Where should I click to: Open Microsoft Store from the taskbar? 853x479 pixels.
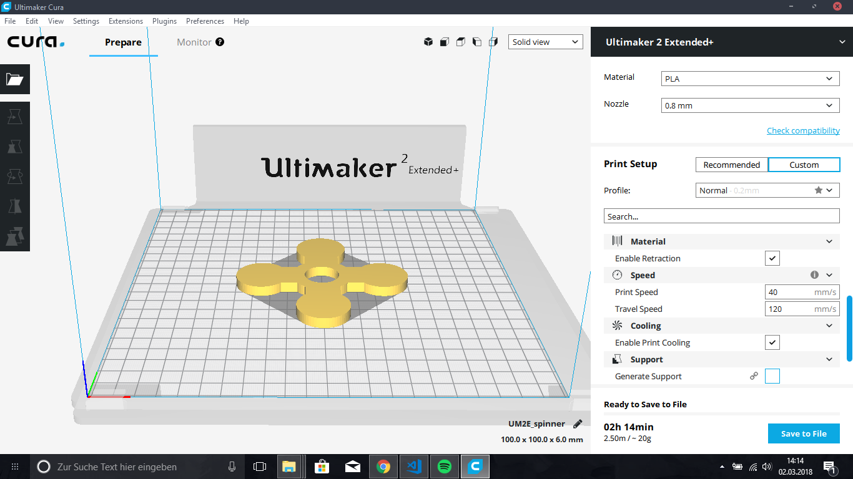(x=322, y=467)
